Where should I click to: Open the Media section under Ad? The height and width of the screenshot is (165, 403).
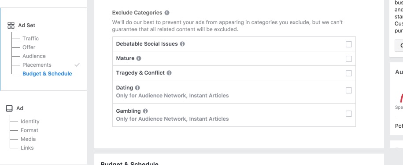28,139
